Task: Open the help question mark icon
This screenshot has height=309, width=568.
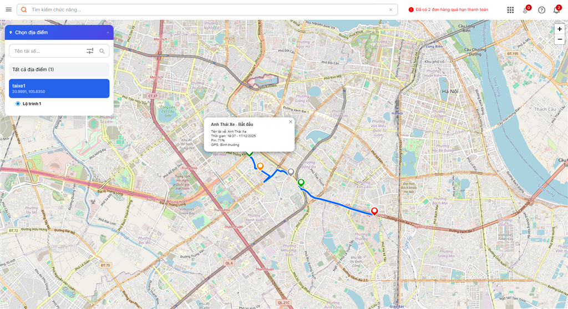Action: point(541,10)
